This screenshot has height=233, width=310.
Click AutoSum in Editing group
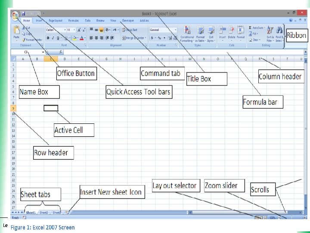[257, 28]
